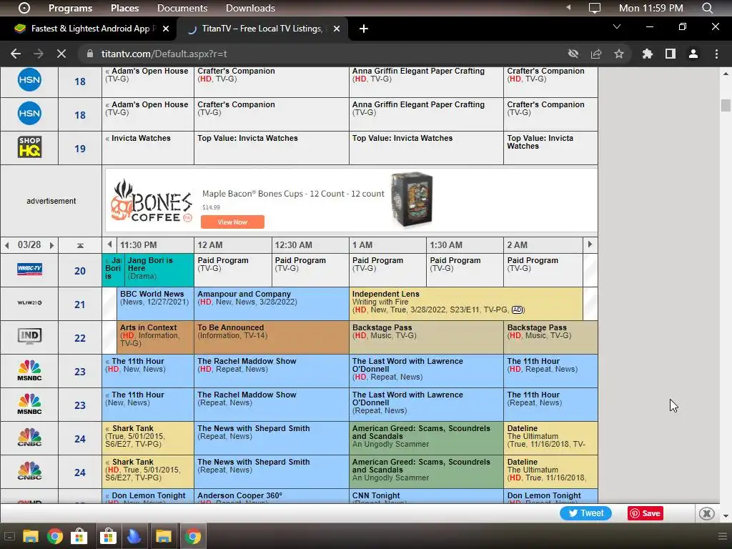Image resolution: width=732 pixels, height=549 pixels.
Task: Click the WMBC-TV channel 20 logo
Action: 29,269
